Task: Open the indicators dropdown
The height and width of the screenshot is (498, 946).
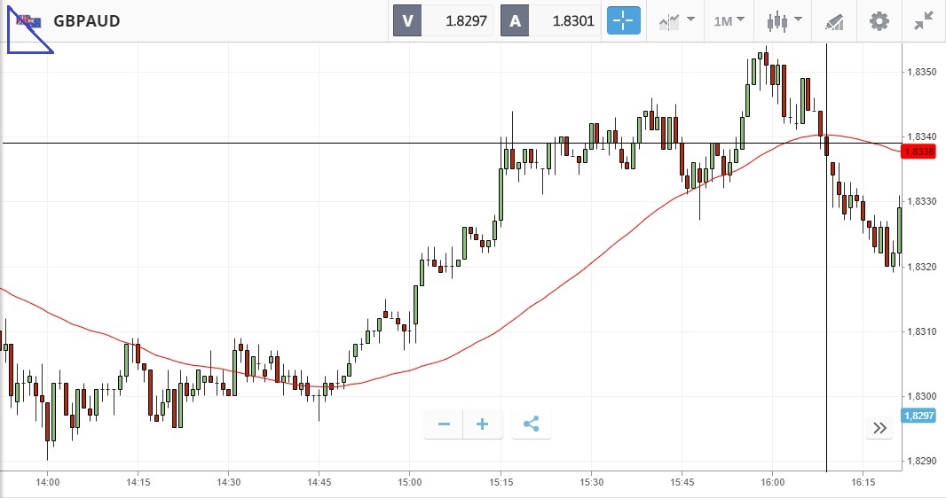Action: [x=675, y=20]
